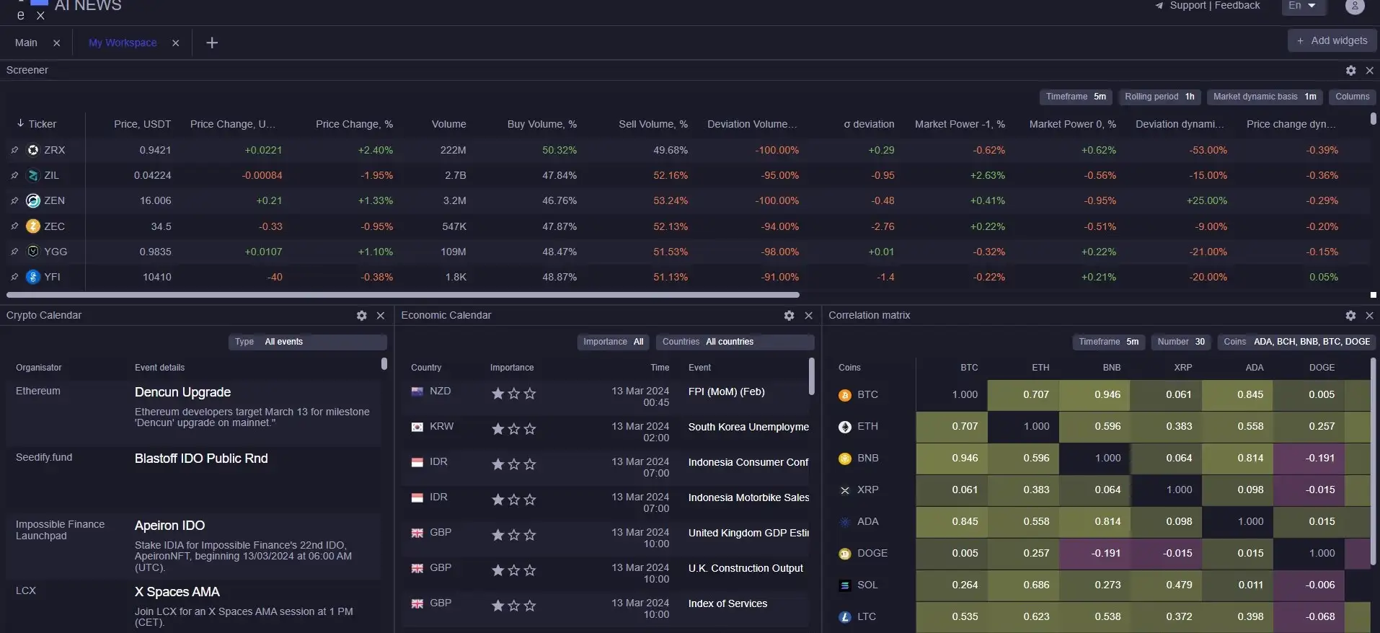This screenshot has height=633, width=1380.
Task: Sort by the Ticker column header
Action: coord(42,124)
